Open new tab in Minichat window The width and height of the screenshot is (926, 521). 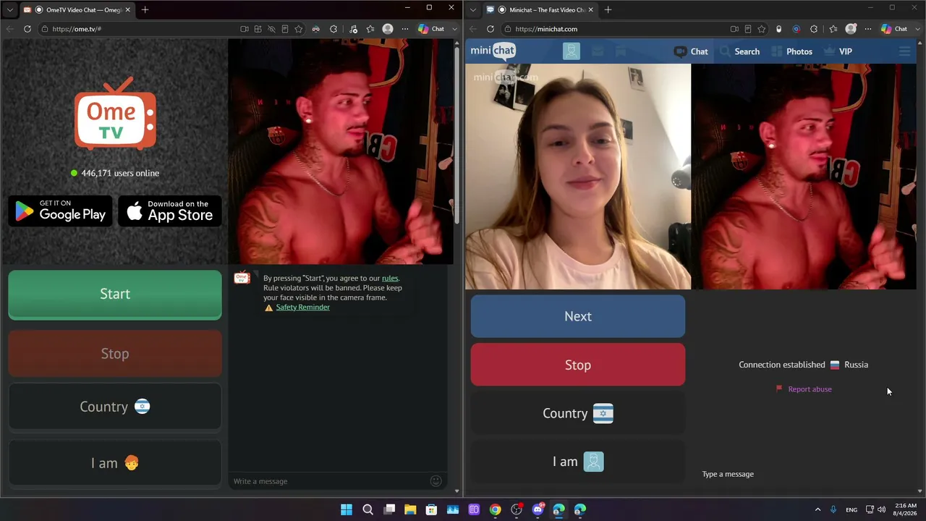[608, 9]
